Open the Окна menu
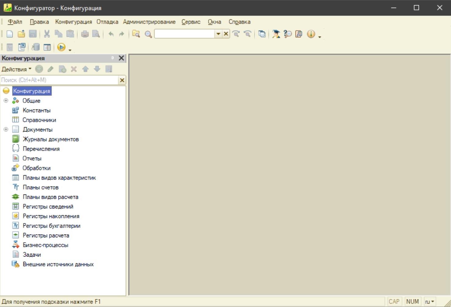451x307 pixels. pos(214,22)
